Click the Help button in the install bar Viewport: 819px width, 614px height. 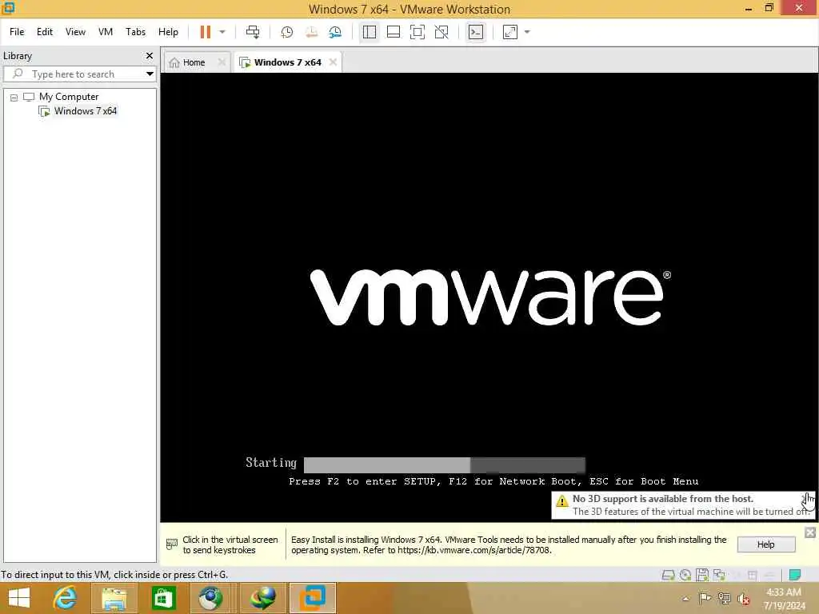(x=765, y=544)
